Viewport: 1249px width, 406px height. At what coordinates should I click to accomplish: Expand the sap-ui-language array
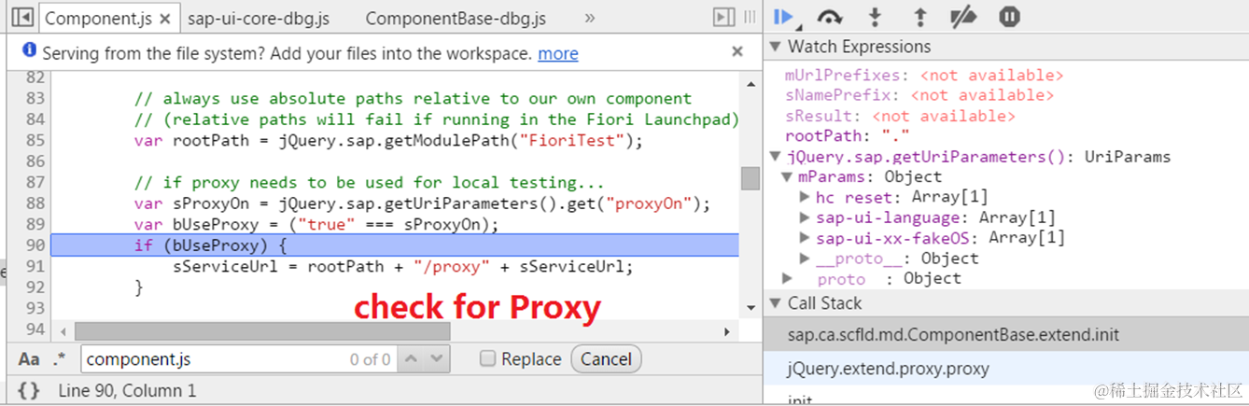click(x=805, y=217)
